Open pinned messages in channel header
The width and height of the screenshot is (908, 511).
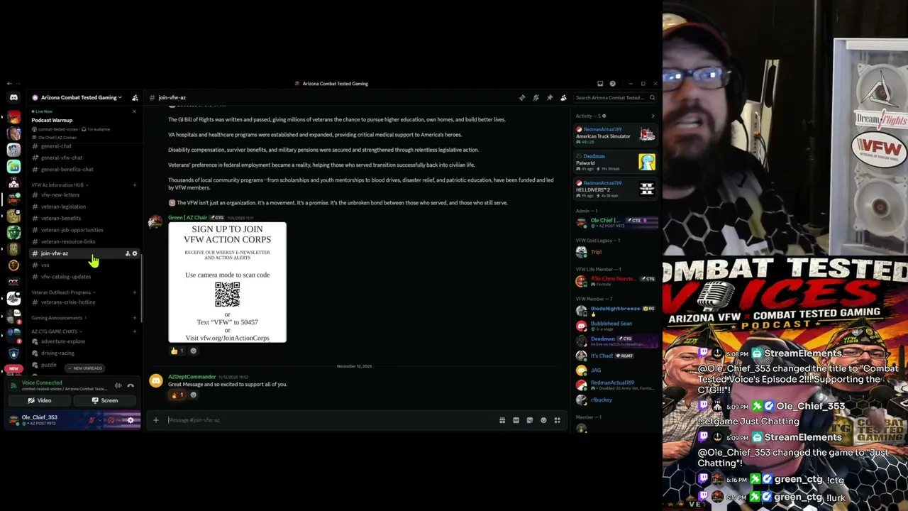coord(550,97)
